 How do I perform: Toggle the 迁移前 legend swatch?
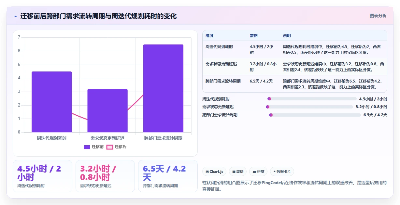(x=87, y=147)
